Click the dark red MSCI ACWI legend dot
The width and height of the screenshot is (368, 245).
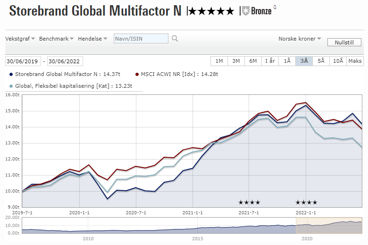137,75
